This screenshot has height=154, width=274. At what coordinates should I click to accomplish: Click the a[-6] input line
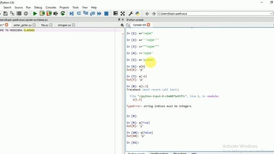click(137, 77)
